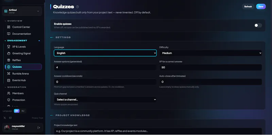The width and height of the screenshot is (272, 135).
Task: Click the mail envelope icon
Action: coord(10,118)
